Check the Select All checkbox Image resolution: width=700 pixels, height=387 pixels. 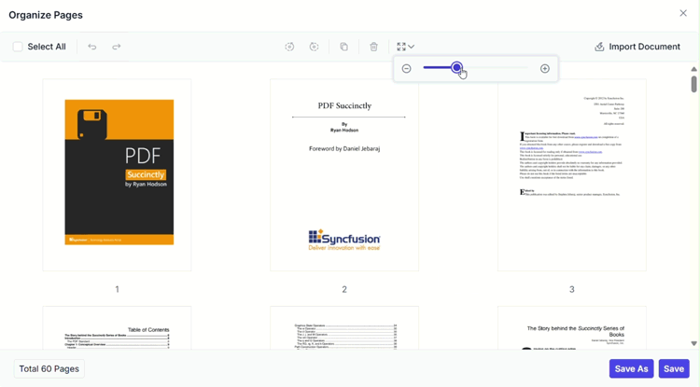tap(18, 47)
